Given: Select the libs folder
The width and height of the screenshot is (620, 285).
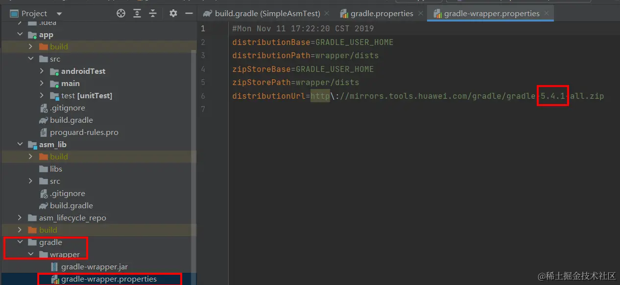Looking at the screenshot, I should click(x=56, y=169).
